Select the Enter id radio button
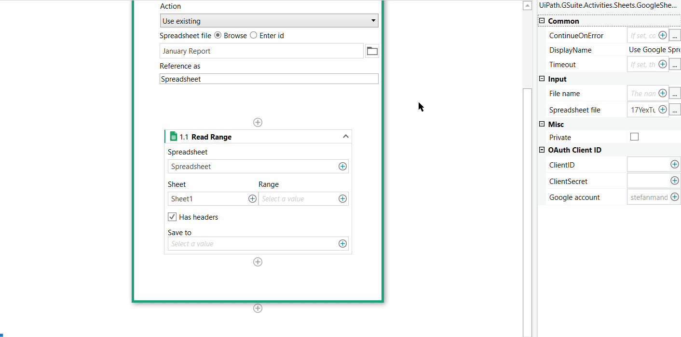The height and width of the screenshot is (337, 681). coord(254,35)
